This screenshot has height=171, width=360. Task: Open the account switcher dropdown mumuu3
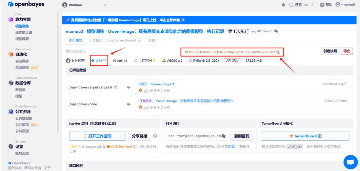tap(84, 5)
